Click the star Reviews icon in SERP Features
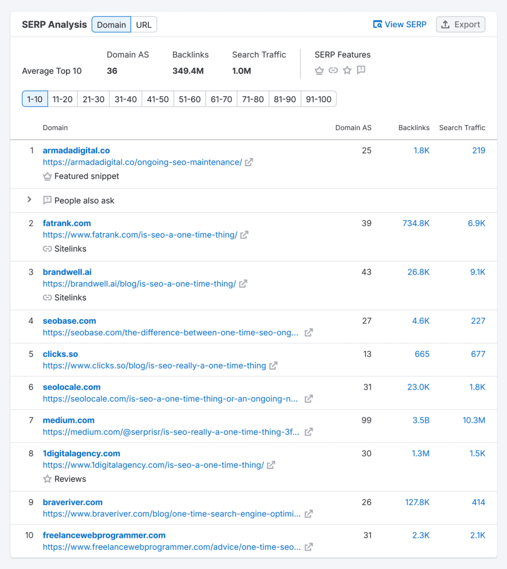Image resolution: width=507 pixels, height=569 pixels. [x=347, y=71]
